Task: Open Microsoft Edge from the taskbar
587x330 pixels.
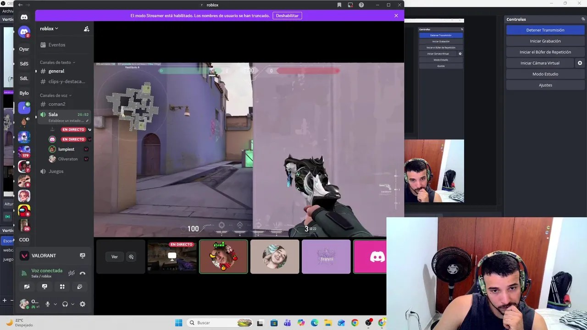Action: tap(314, 323)
